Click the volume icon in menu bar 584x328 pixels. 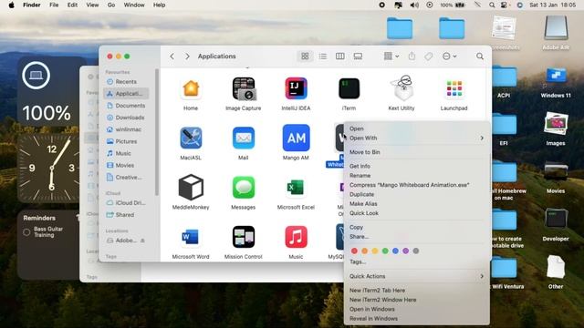click(414, 5)
